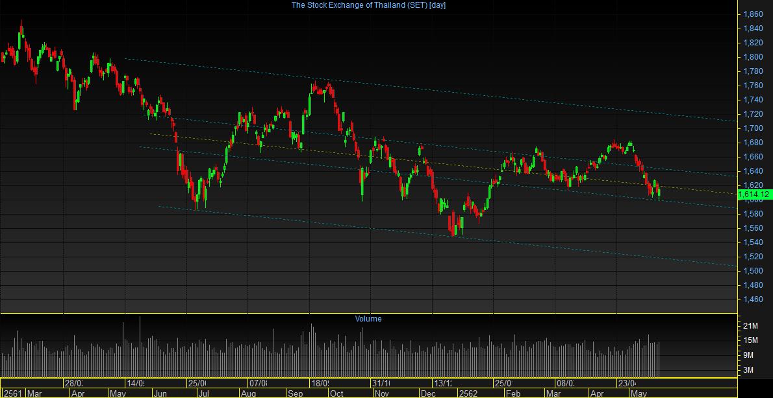This screenshot has height=398, width=773.
Task: Click the 28/0 date marker
Action: click(x=73, y=382)
